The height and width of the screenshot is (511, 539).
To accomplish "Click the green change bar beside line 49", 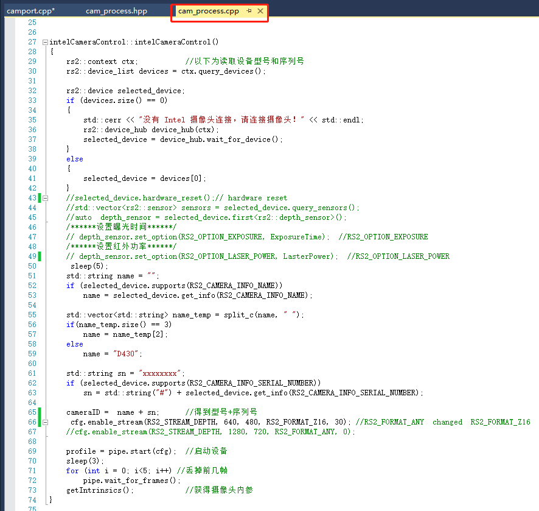I will pyautogui.click(x=39, y=256).
